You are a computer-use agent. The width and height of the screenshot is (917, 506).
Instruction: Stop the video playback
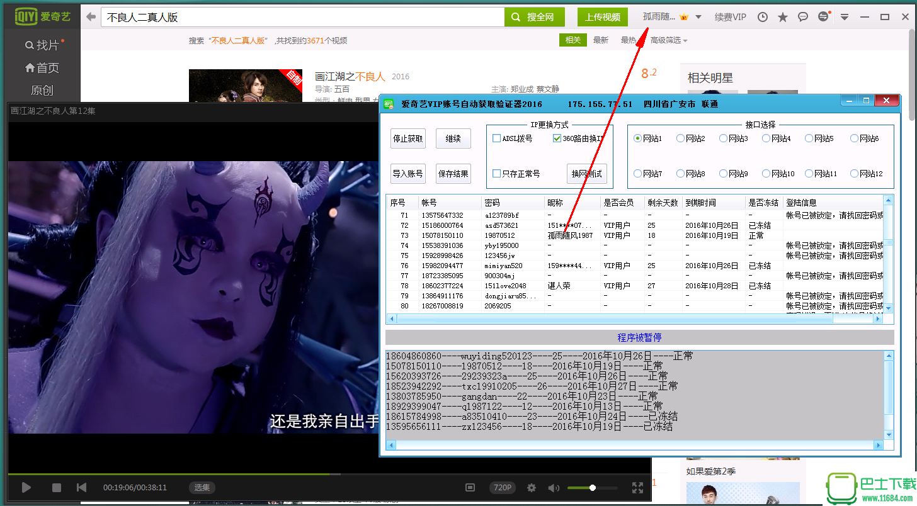[56, 487]
